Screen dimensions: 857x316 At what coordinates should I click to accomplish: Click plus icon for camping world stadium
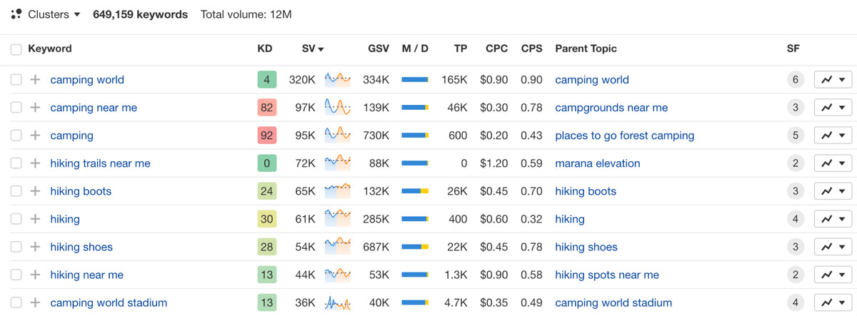coord(35,302)
